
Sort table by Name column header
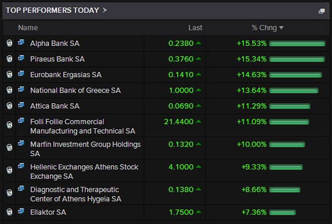pos(28,28)
